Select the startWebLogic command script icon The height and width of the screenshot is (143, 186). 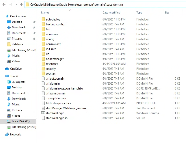click(43, 113)
